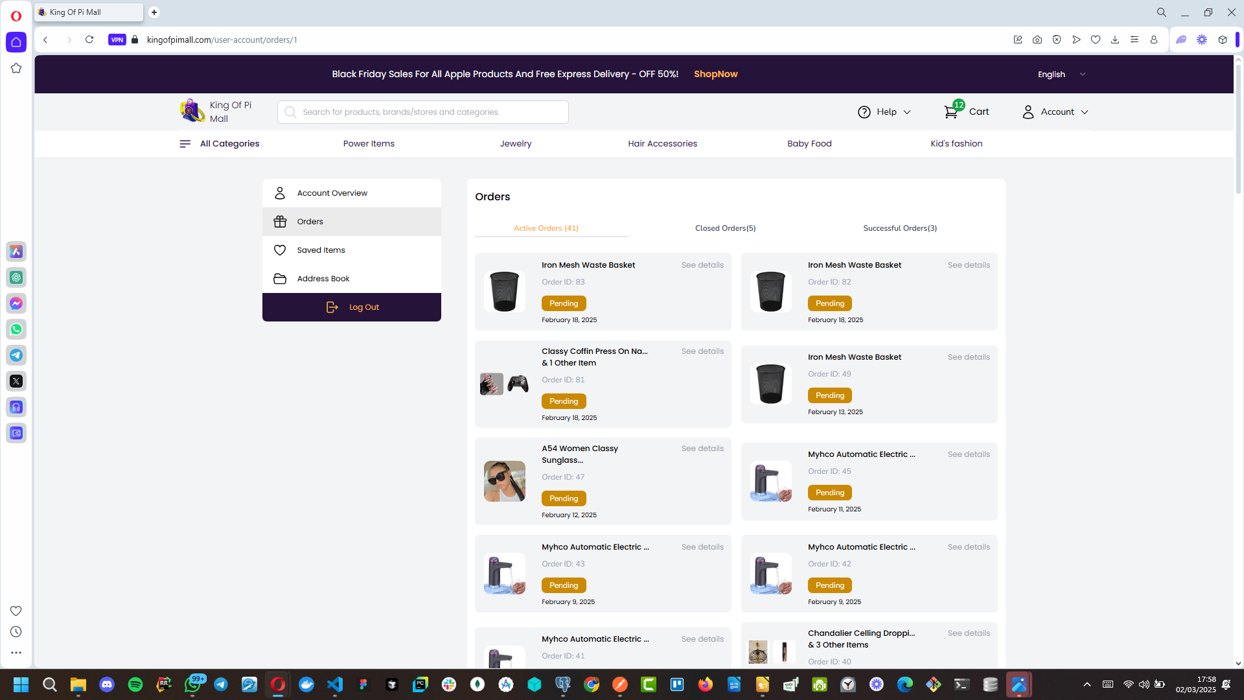Open WhatsApp in the Opera sidebar
The width and height of the screenshot is (1244, 700).
tap(16, 329)
